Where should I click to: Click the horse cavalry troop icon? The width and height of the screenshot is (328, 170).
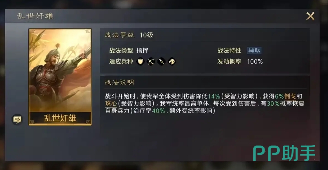(172, 62)
